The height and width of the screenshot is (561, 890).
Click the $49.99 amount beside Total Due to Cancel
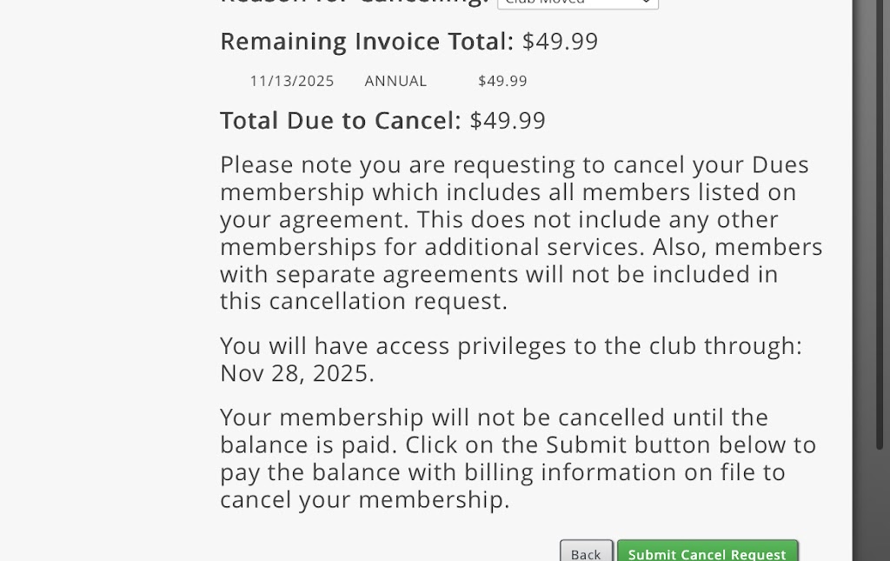tap(508, 120)
